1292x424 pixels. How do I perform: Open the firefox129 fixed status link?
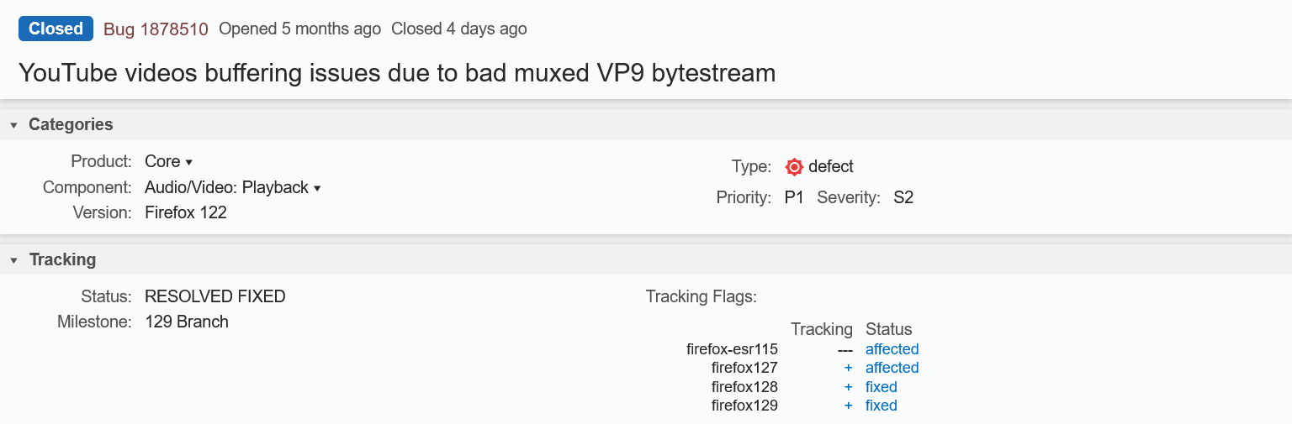point(881,406)
